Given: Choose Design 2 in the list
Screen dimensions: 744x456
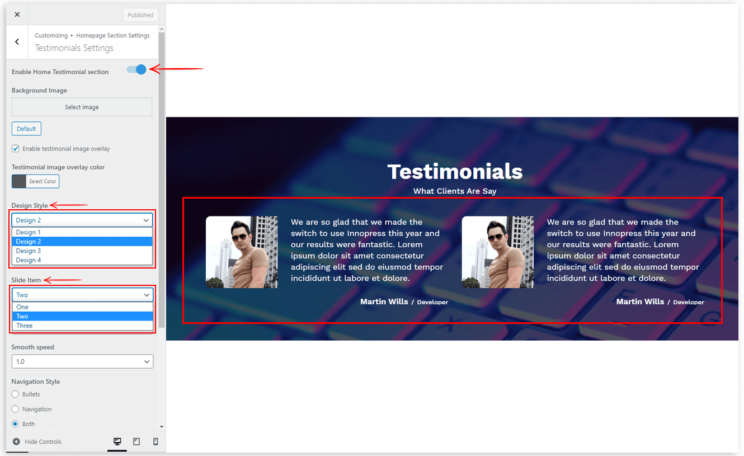Looking at the screenshot, I should pyautogui.click(x=82, y=242).
